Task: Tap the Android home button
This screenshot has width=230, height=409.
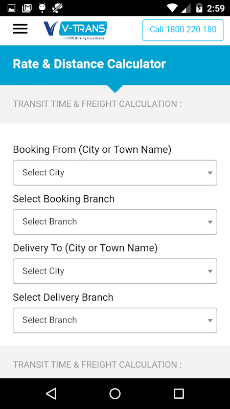Action: [x=115, y=393]
